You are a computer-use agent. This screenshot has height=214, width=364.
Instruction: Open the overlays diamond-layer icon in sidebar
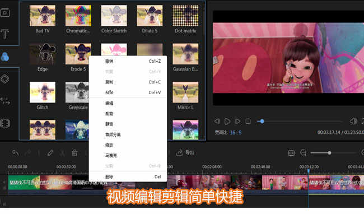click(x=5, y=78)
